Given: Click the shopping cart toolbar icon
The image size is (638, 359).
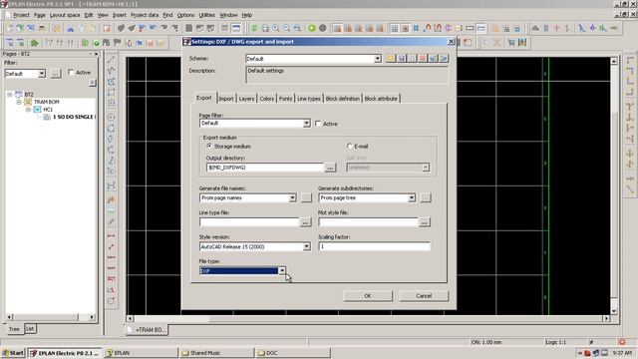Looking at the screenshot, I should coord(511,42).
